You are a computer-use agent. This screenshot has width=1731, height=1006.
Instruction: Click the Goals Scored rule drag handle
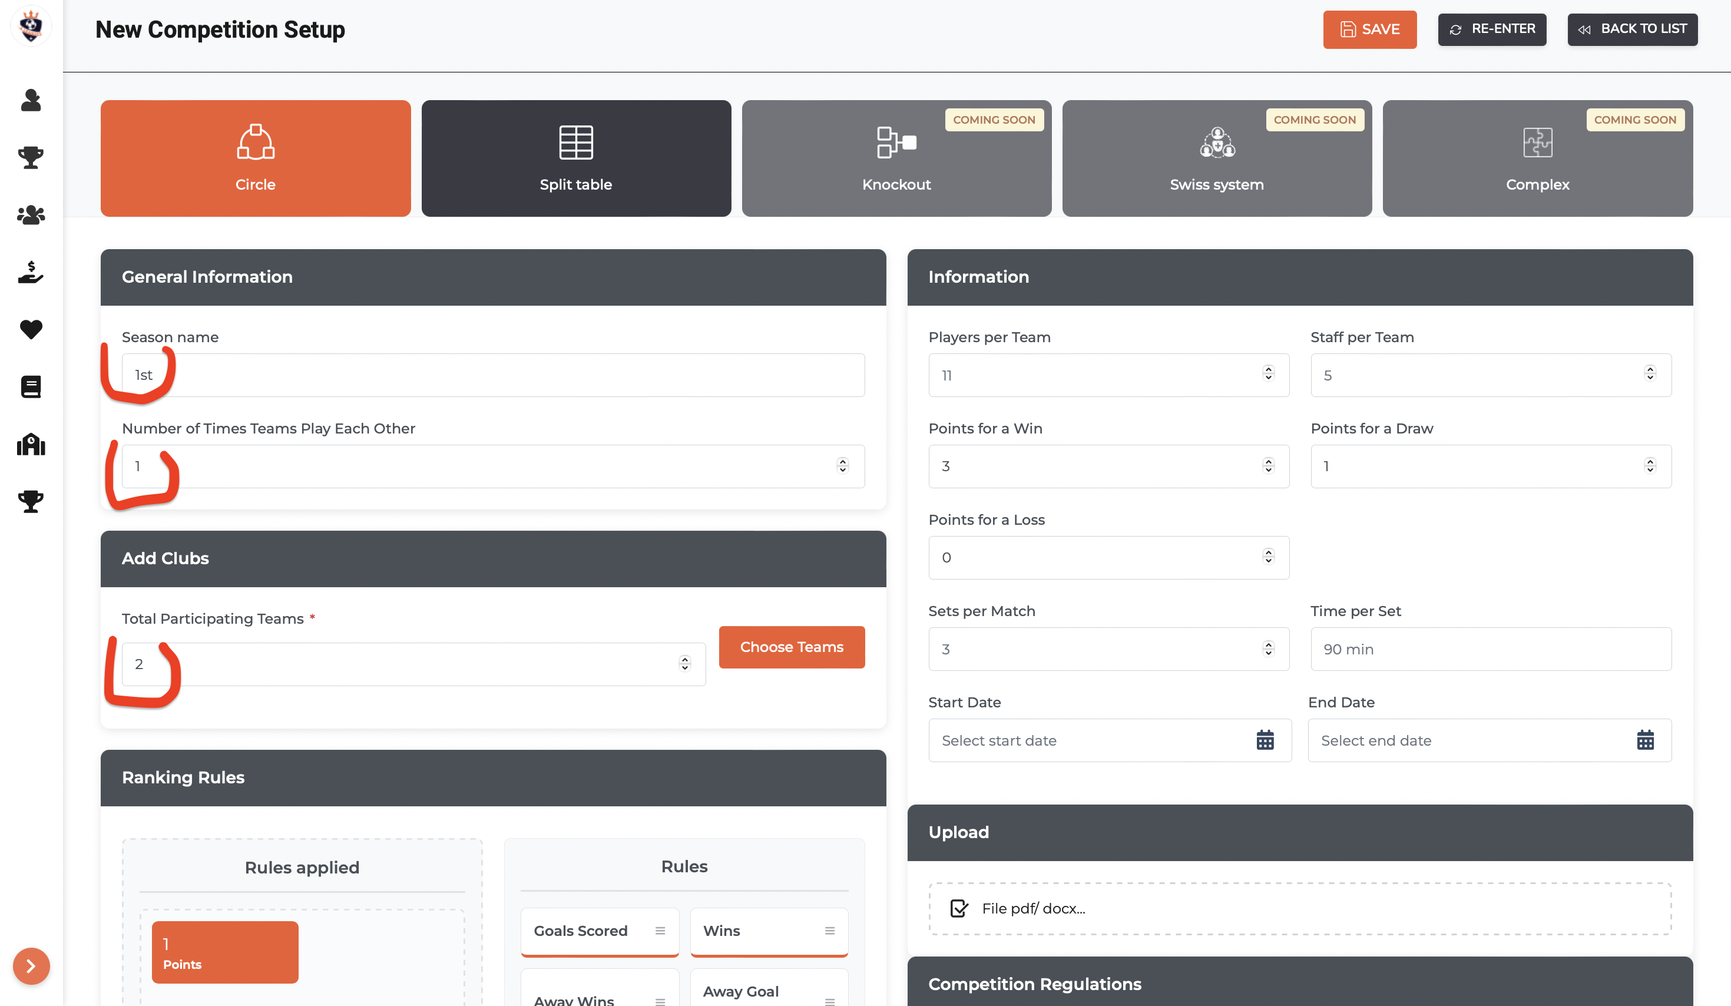pos(660,931)
